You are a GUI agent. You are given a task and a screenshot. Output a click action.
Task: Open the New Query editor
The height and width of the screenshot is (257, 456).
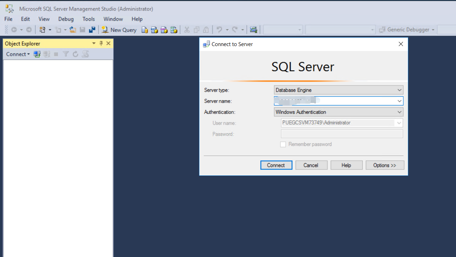[119, 30]
